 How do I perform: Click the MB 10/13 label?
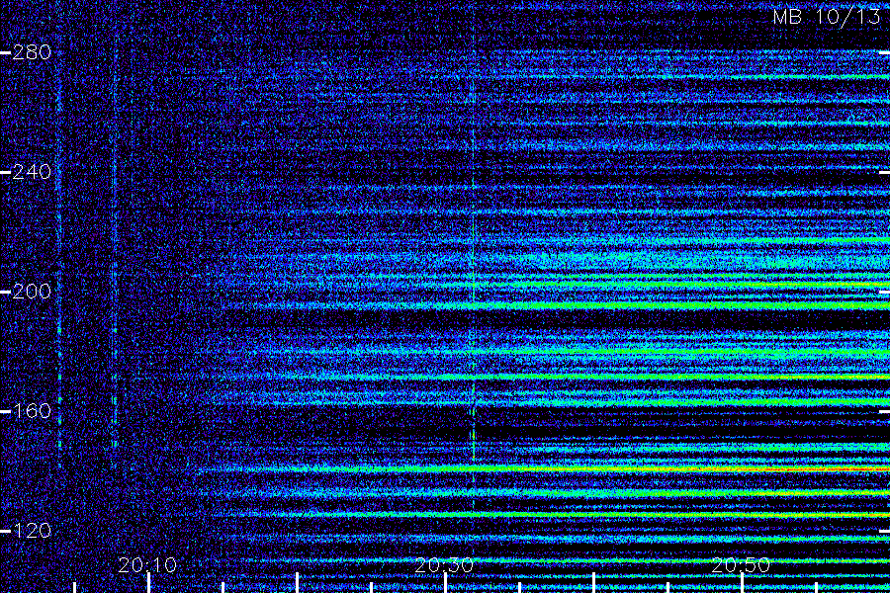827,17
